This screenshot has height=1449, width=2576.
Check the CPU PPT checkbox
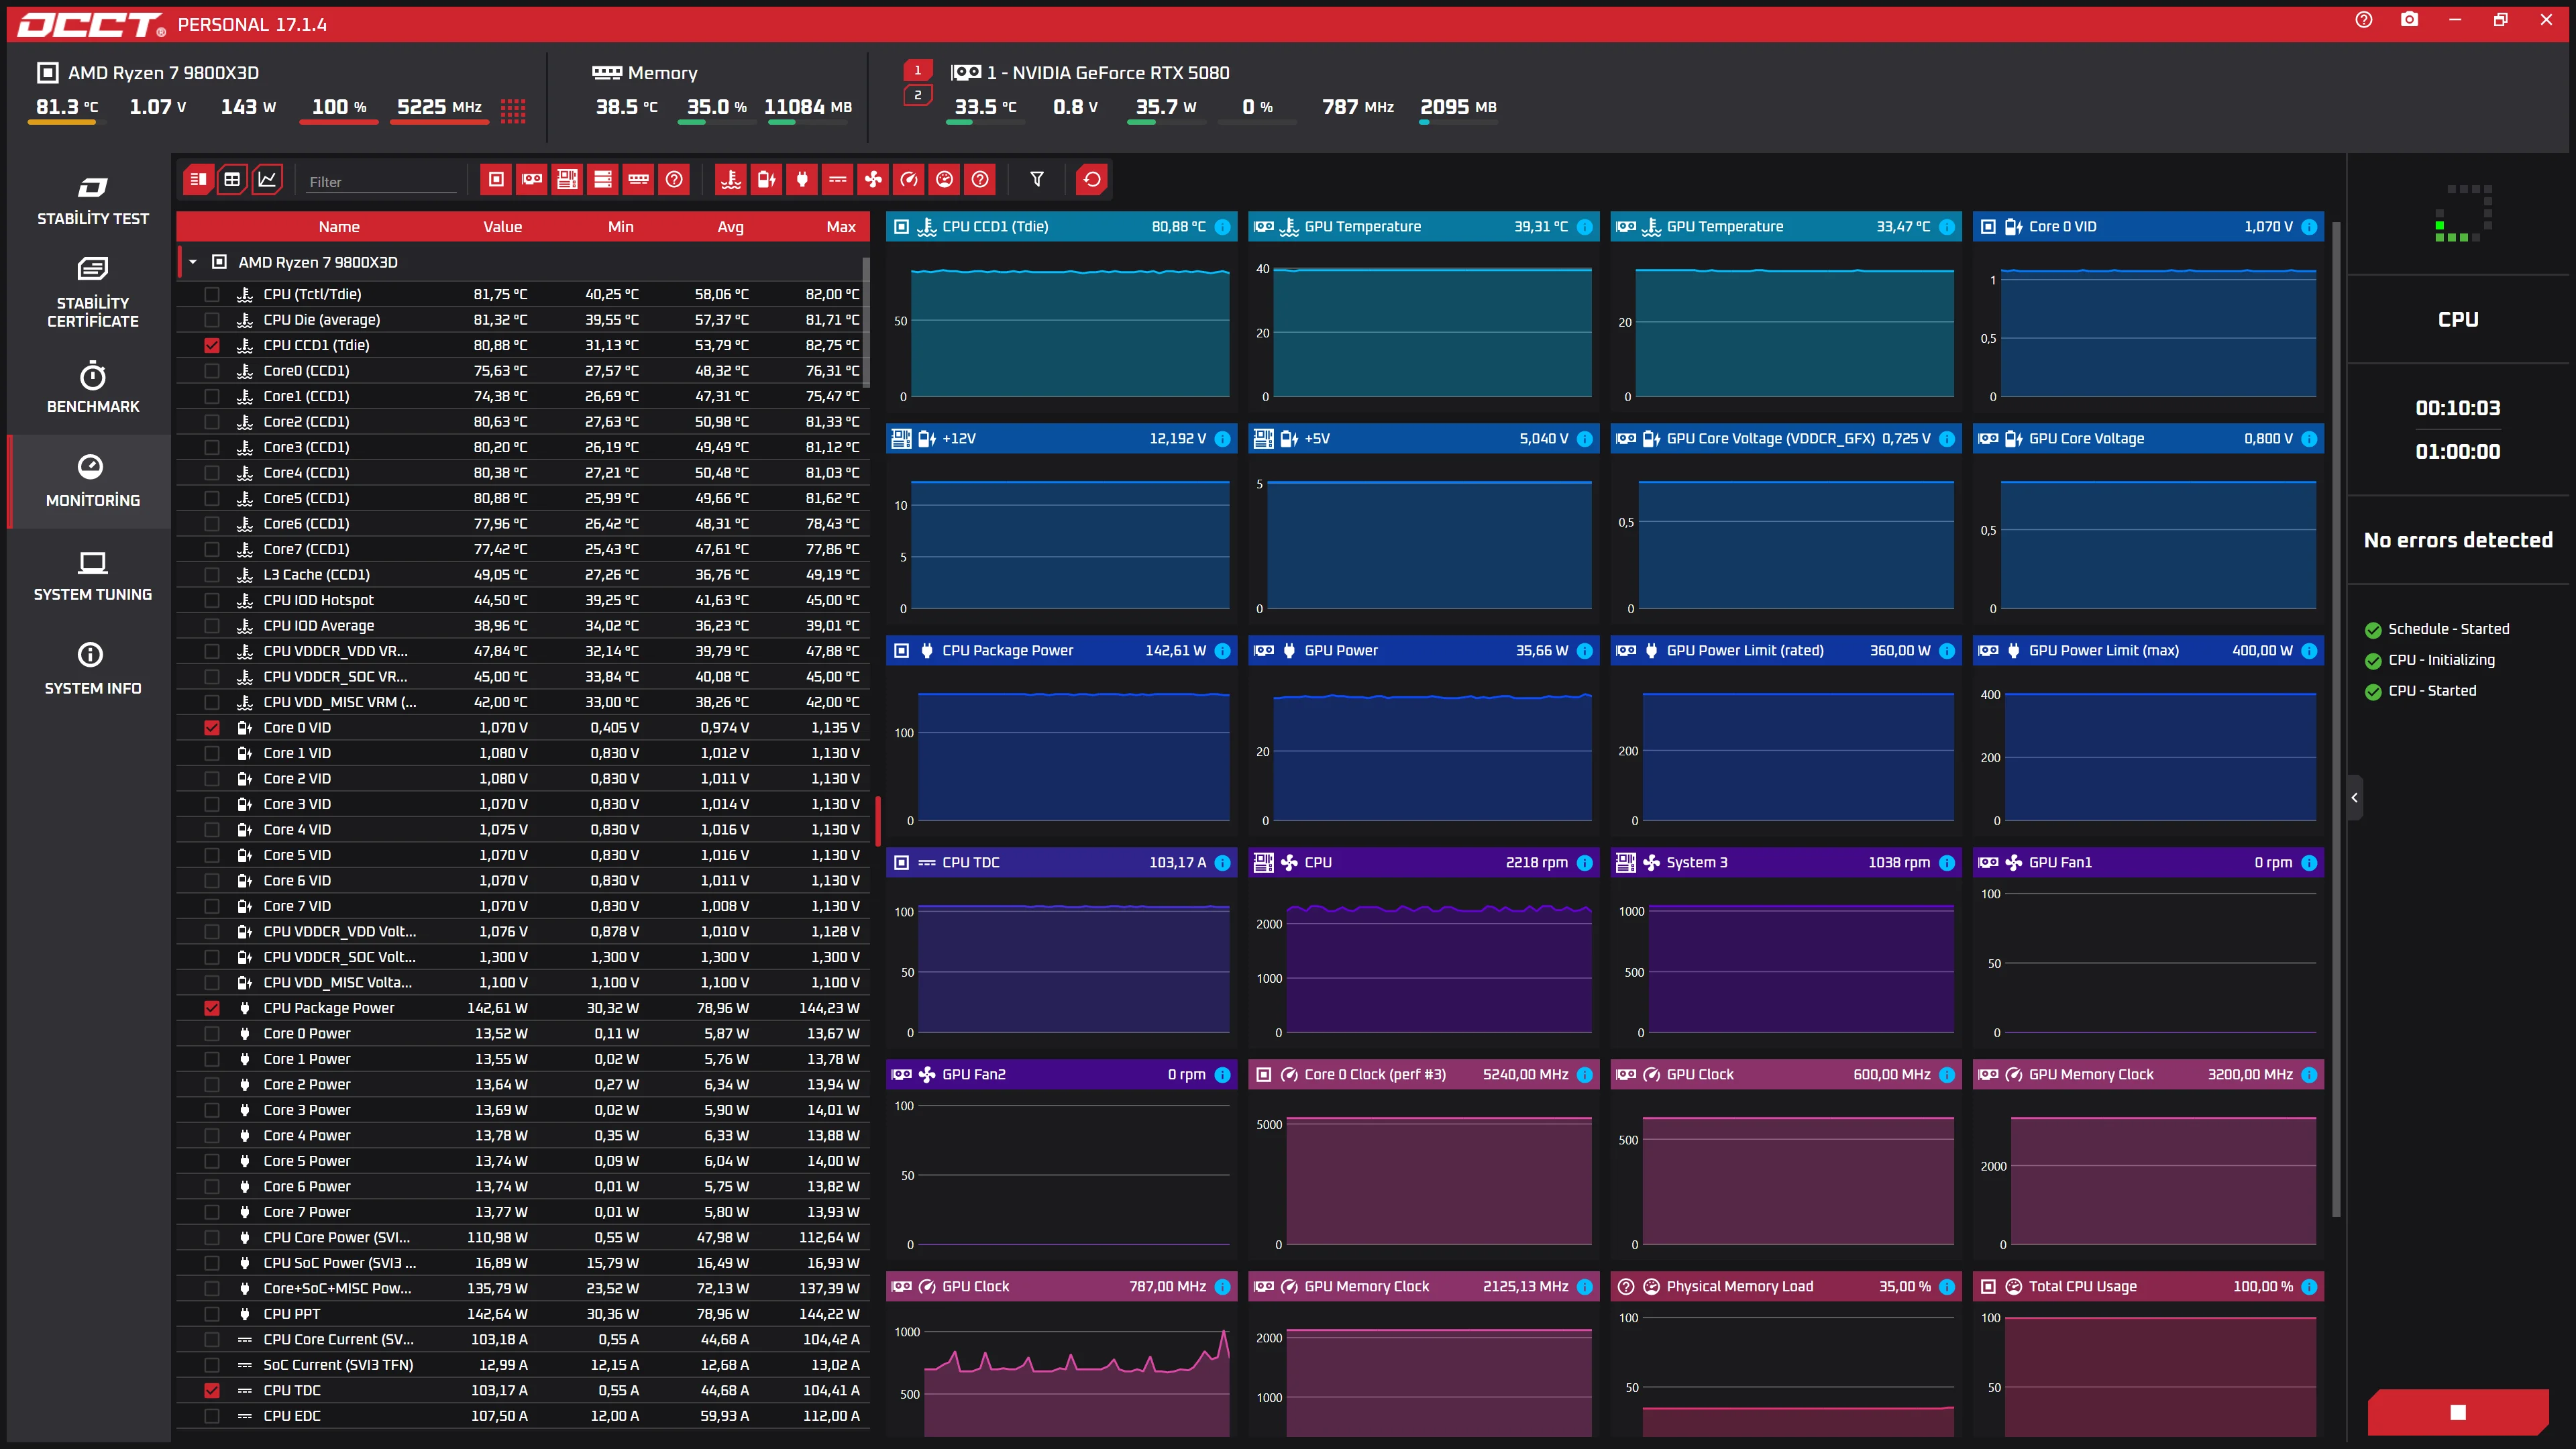212,1314
